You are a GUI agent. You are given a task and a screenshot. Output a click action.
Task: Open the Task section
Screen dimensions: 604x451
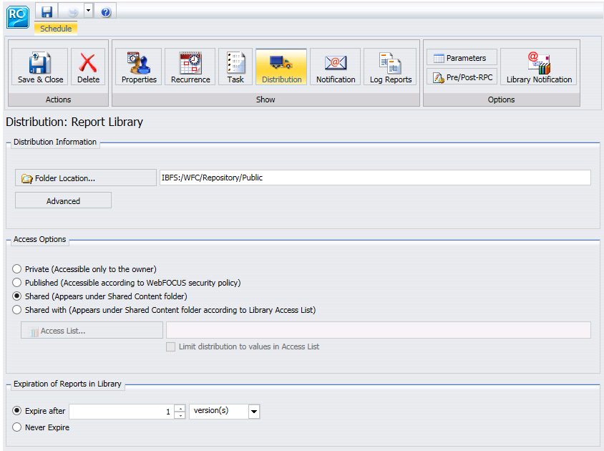point(235,67)
